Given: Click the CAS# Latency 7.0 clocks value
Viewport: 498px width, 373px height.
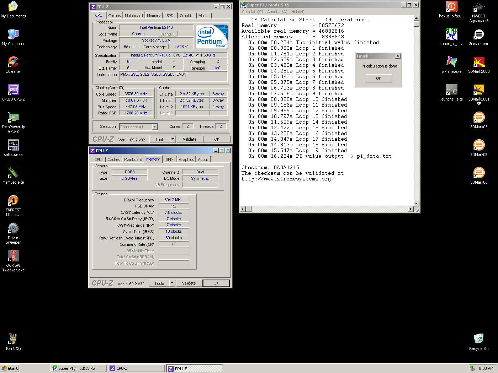Looking at the screenshot, I should 174,212.
